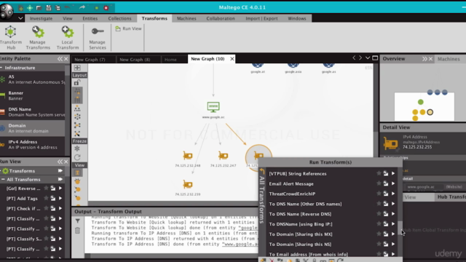Click the back arrow in Run Transform(s) menu
466x262 pixels.
point(262,171)
